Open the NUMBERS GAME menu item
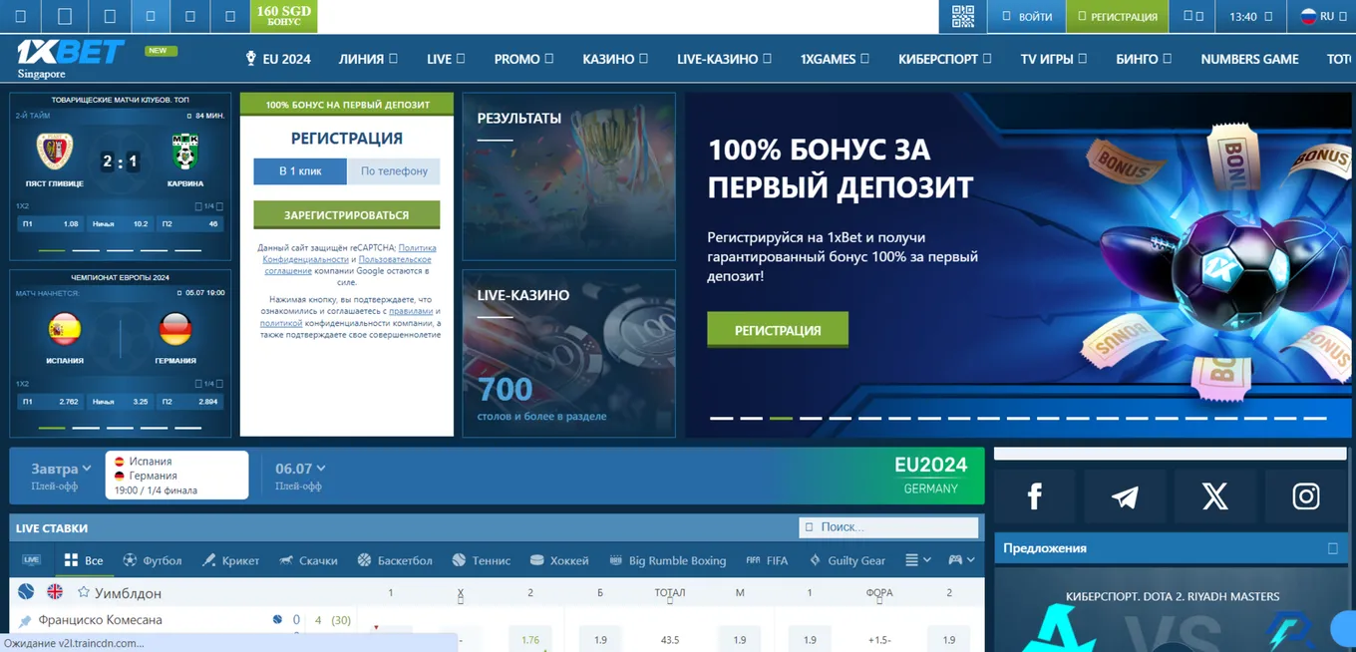1356x652 pixels. 1249,59
